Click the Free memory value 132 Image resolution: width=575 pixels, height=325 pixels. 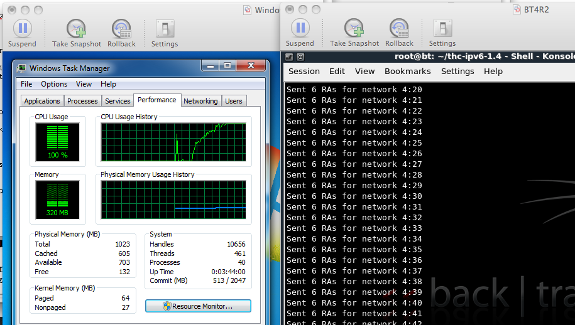pyautogui.click(x=124, y=272)
